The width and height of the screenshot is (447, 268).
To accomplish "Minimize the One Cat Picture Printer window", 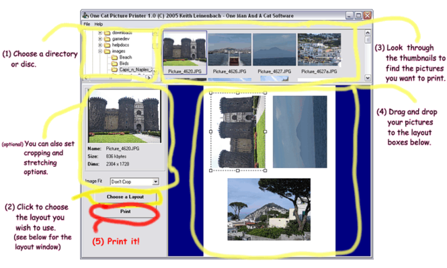I will [x=350, y=15].
